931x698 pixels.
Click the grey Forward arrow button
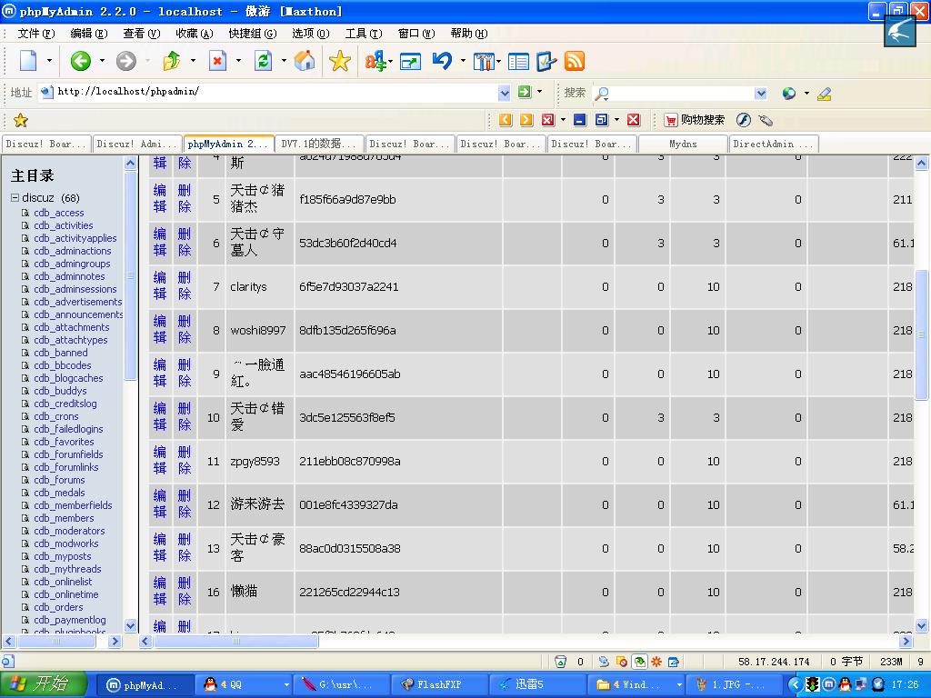point(125,61)
